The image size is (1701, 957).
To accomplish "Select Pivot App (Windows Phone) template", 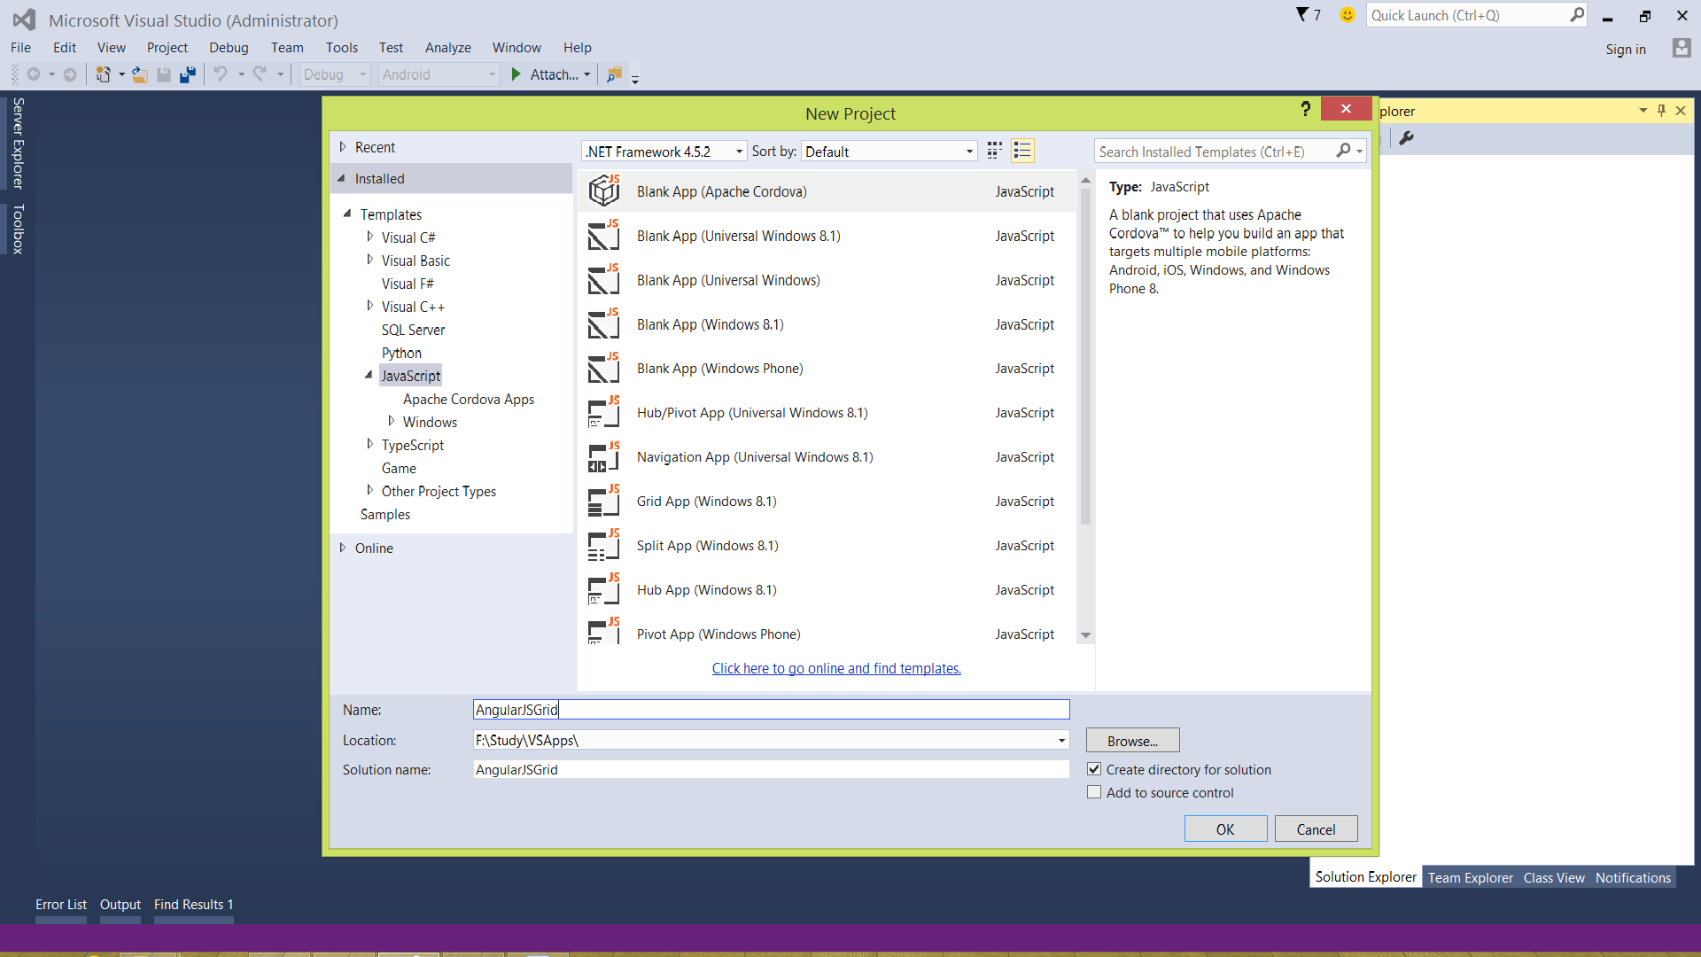I will pos(827,633).
